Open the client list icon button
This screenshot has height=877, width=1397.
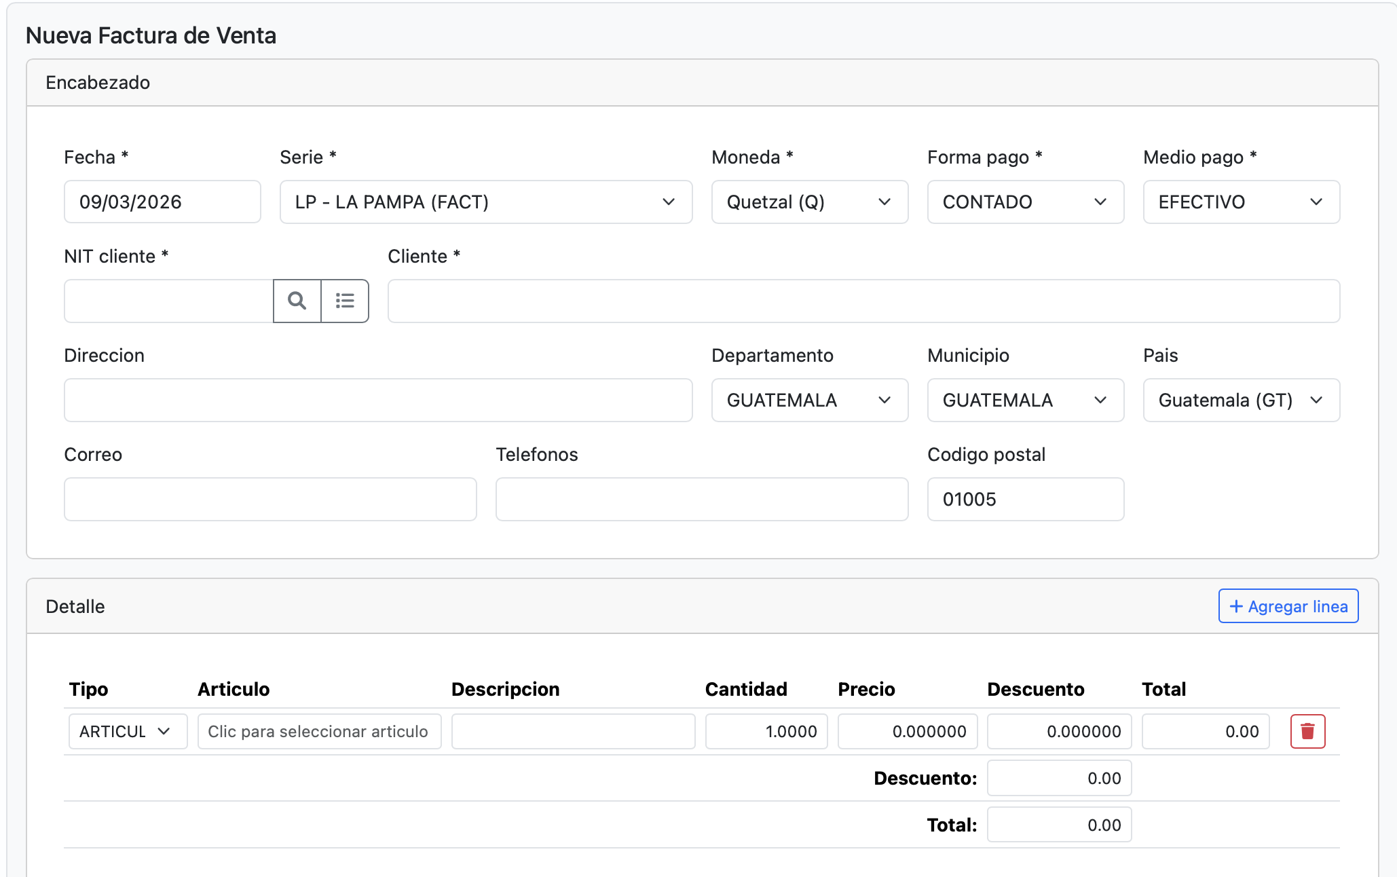pos(345,301)
